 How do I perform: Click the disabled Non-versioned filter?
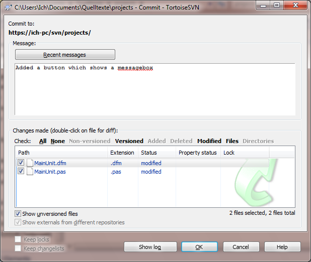click(90, 141)
